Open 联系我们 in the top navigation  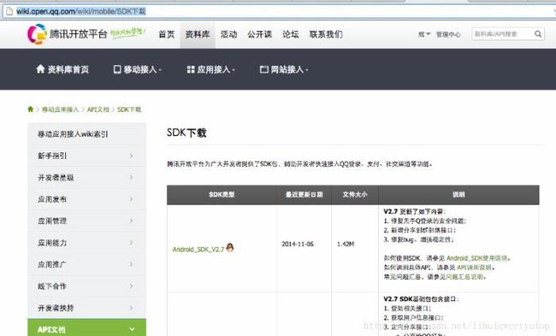[326, 34]
